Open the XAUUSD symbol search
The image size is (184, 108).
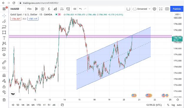tap(15, 9)
